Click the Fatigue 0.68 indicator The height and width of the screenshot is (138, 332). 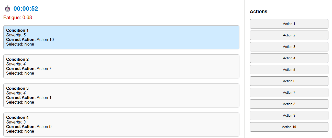point(18,18)
